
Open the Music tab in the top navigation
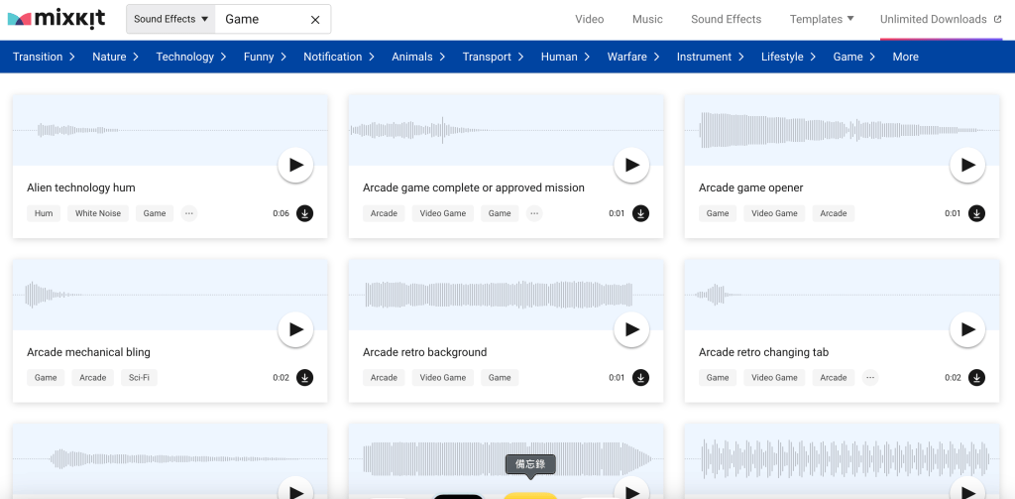[x=647, y=20]
